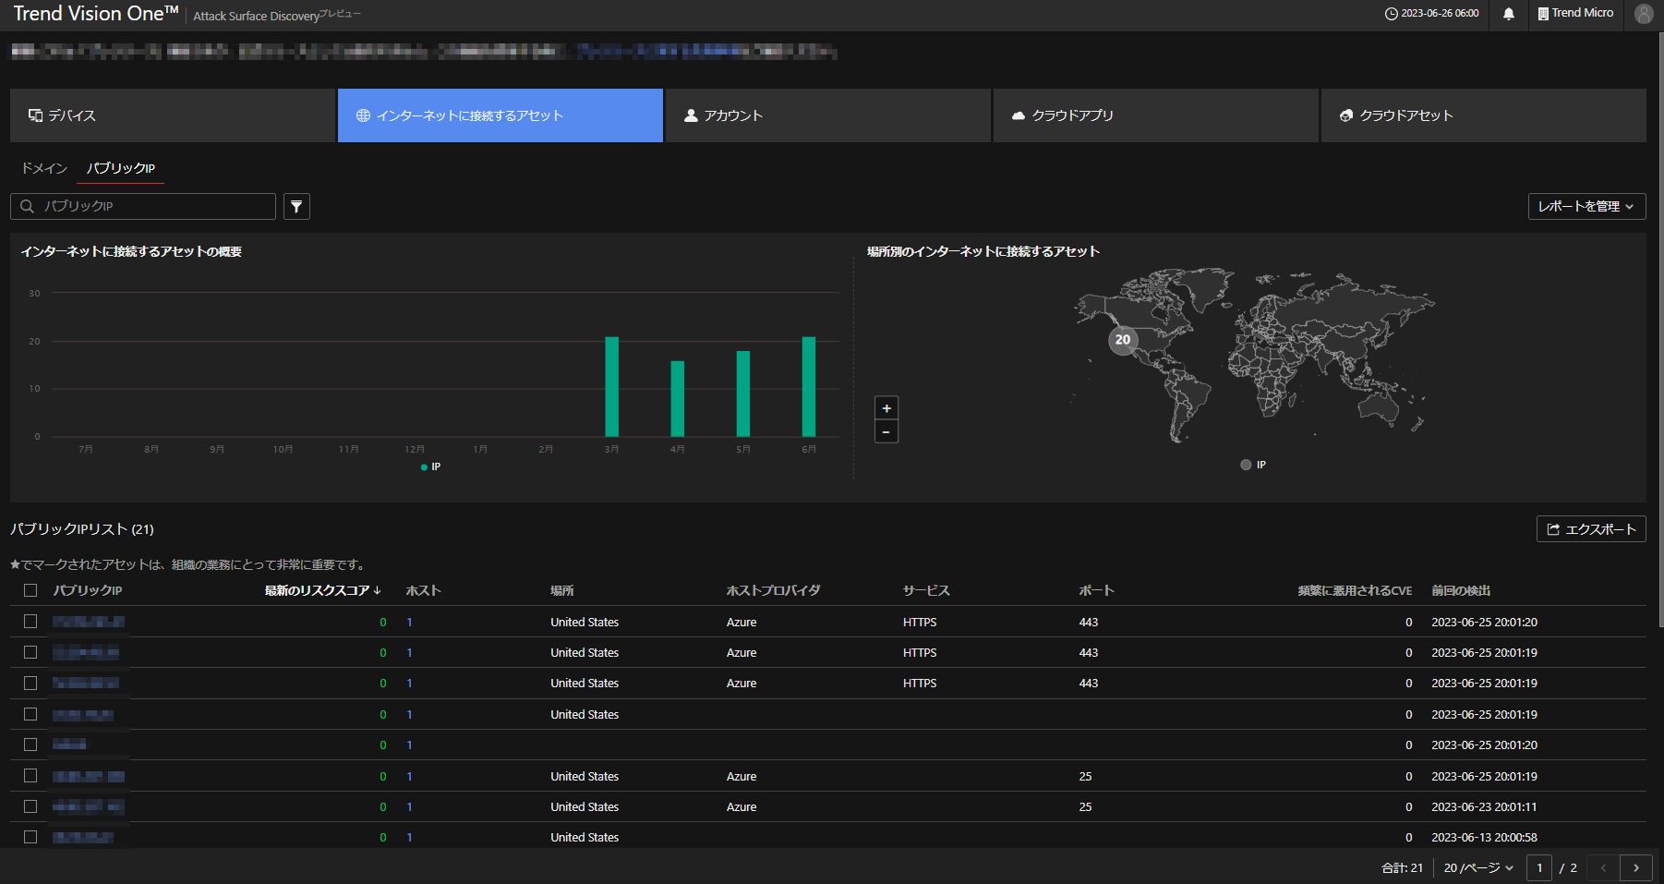Click the June bar in the chart

809,386
